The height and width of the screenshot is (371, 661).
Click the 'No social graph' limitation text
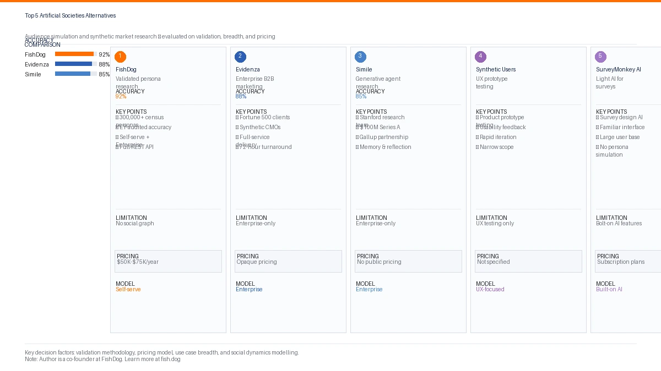click(135, 224)
